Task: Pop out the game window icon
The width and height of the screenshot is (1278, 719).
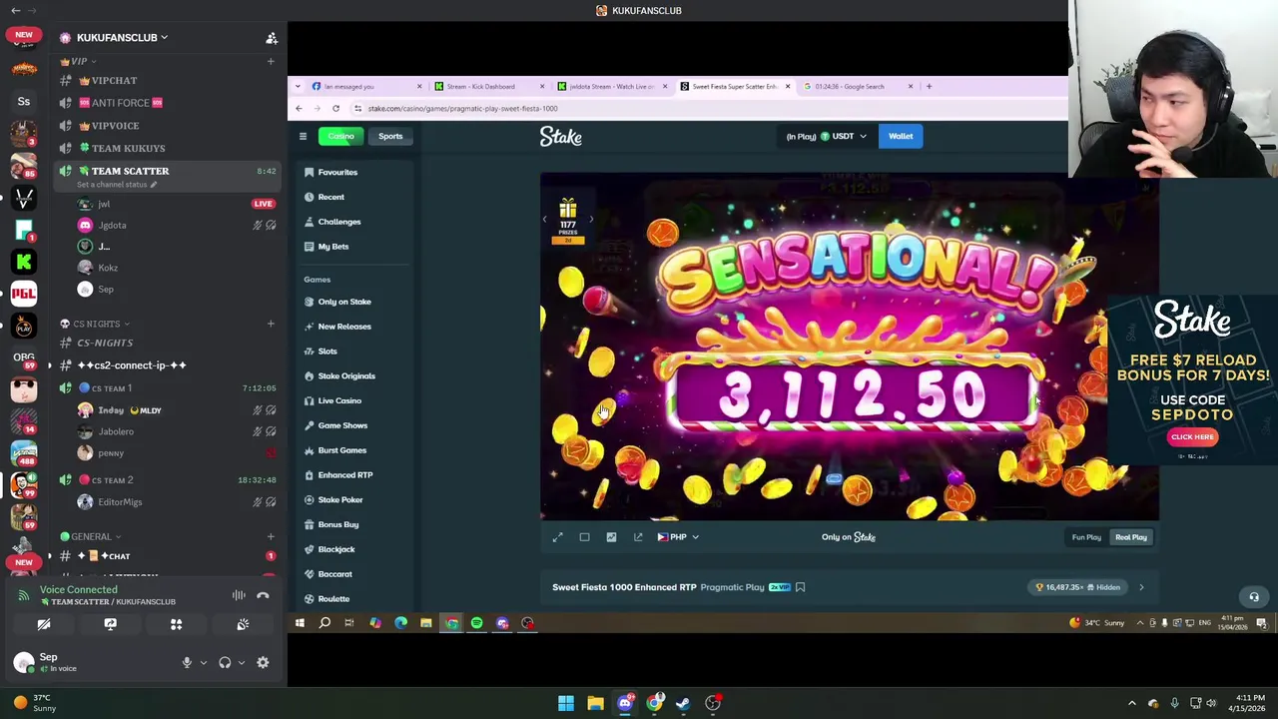Action: click(x=638, y=537)
